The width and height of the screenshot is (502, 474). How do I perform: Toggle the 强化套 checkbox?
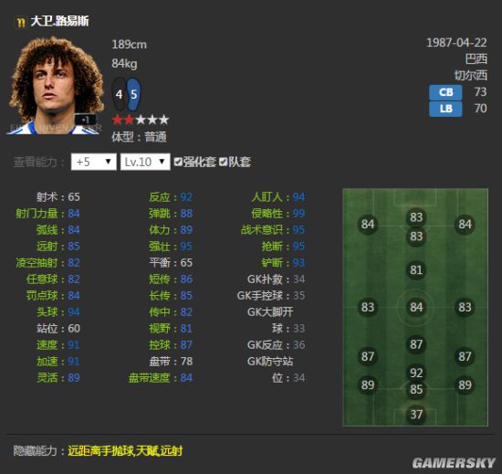tap(178, 162)
